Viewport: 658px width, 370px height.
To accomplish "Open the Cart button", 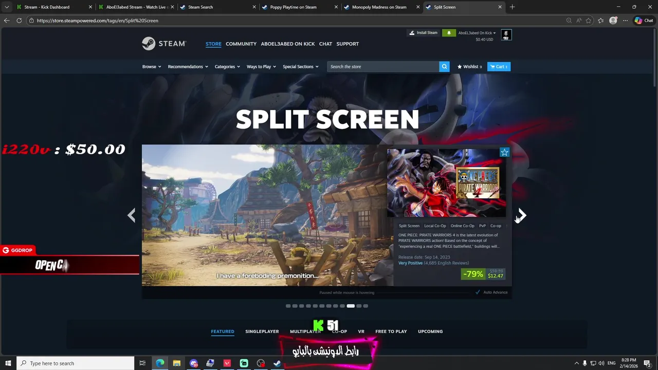I will point(499,67).
